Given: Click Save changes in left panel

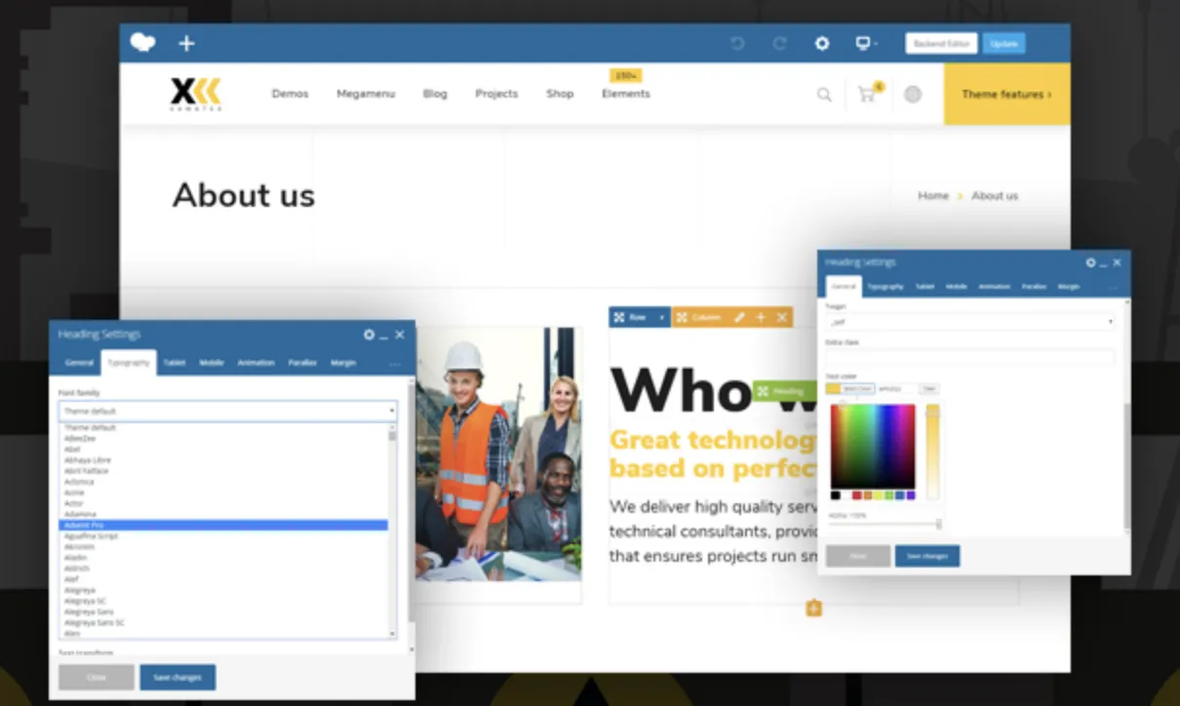Looking at the screenshot, I should pyautogui.click(x=177, y=678).
